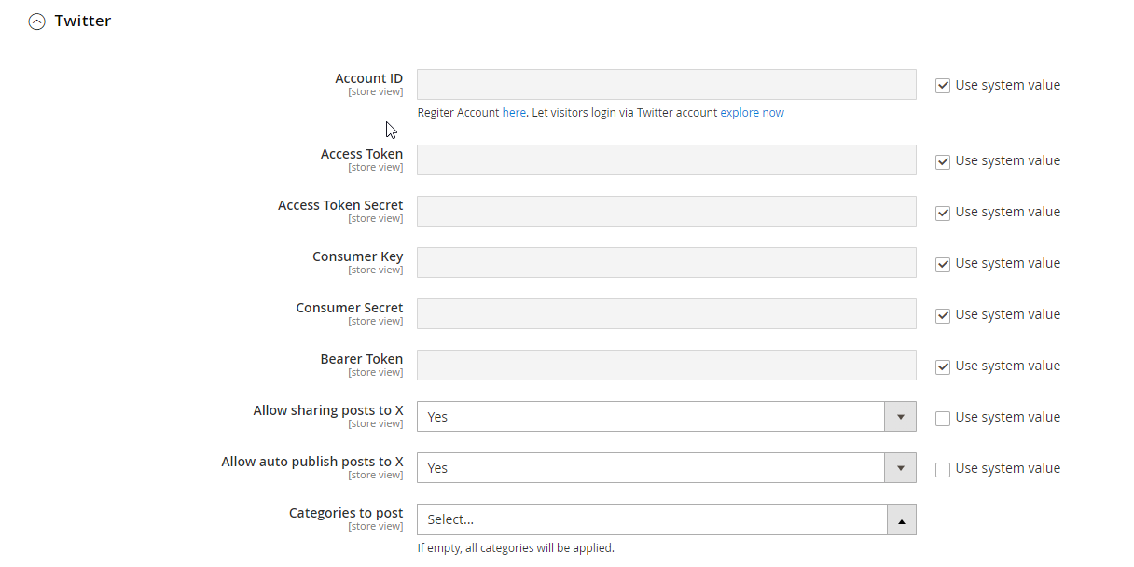This screenshot has height=567, width=1134.
Task: Click the Consumer Key text field
Action: point(666,263)
